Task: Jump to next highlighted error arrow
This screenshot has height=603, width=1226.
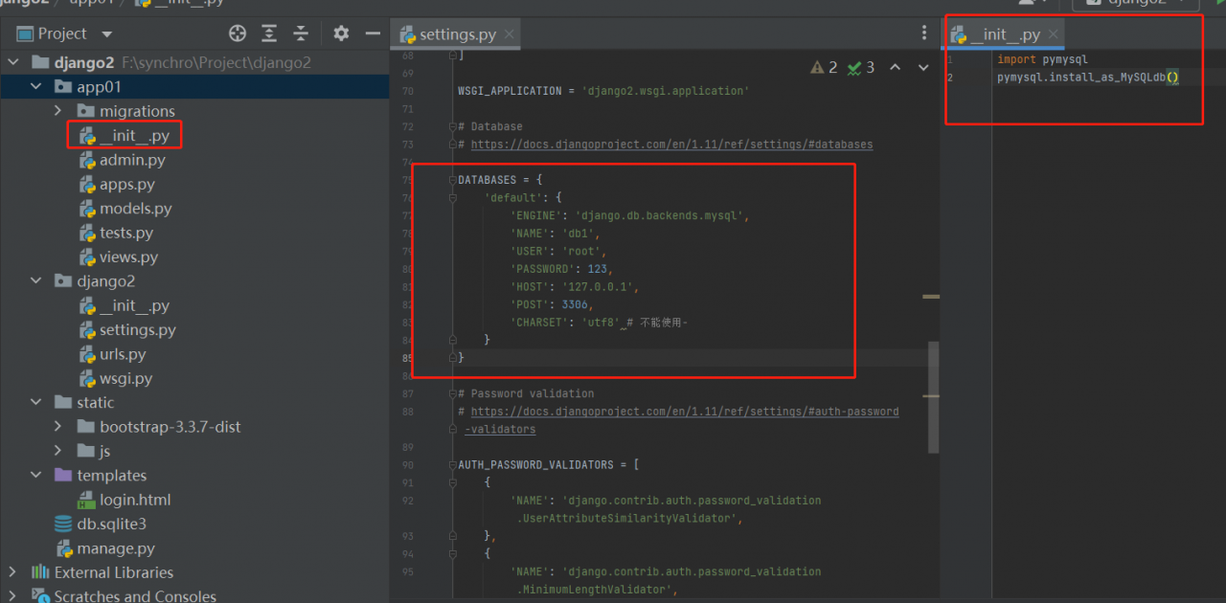Action: click(x=923, y=67)
